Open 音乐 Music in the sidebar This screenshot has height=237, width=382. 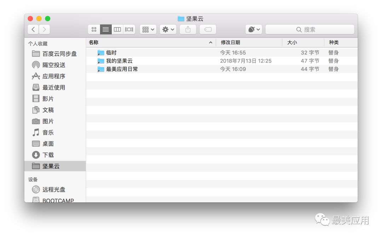point(55,132)
